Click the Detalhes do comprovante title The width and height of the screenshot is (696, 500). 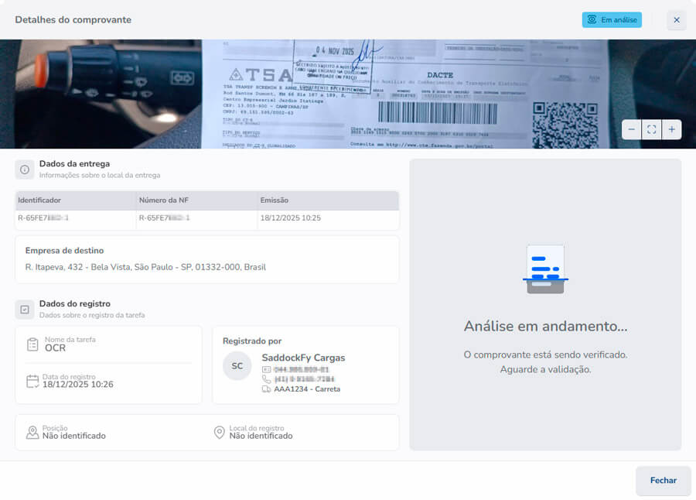tap(73, 20)
